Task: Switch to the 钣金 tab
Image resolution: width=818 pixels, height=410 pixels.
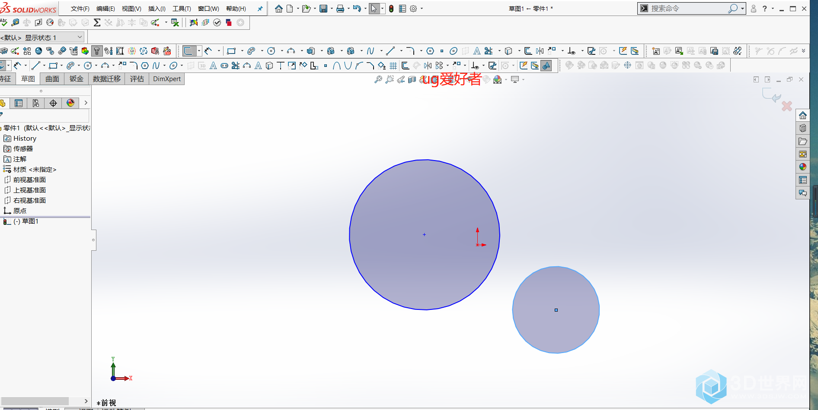Action: pos(77,79)
